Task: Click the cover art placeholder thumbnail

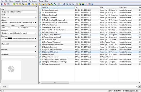Action: tap(11, 70)
